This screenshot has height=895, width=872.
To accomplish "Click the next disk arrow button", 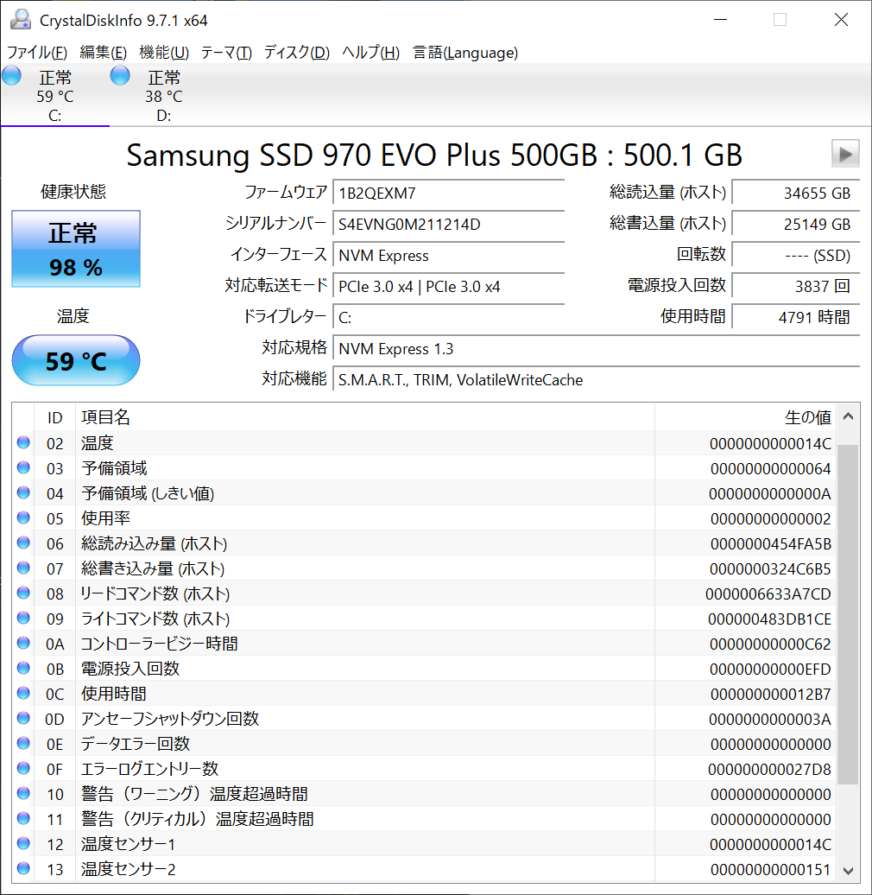I will coord(845,154).
